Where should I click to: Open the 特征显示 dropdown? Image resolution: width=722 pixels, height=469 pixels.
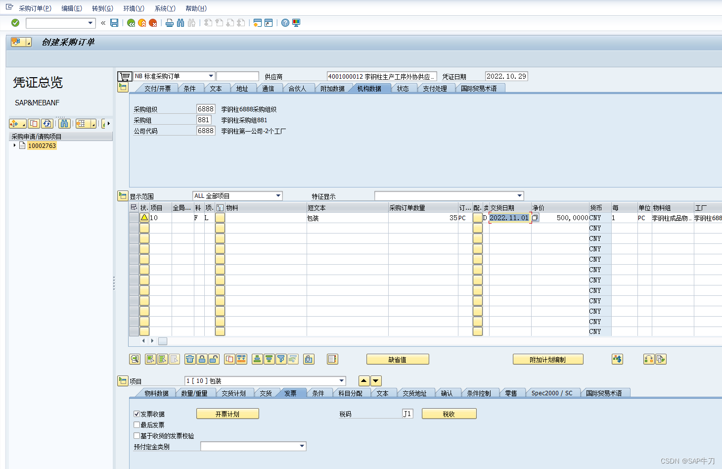519,196
